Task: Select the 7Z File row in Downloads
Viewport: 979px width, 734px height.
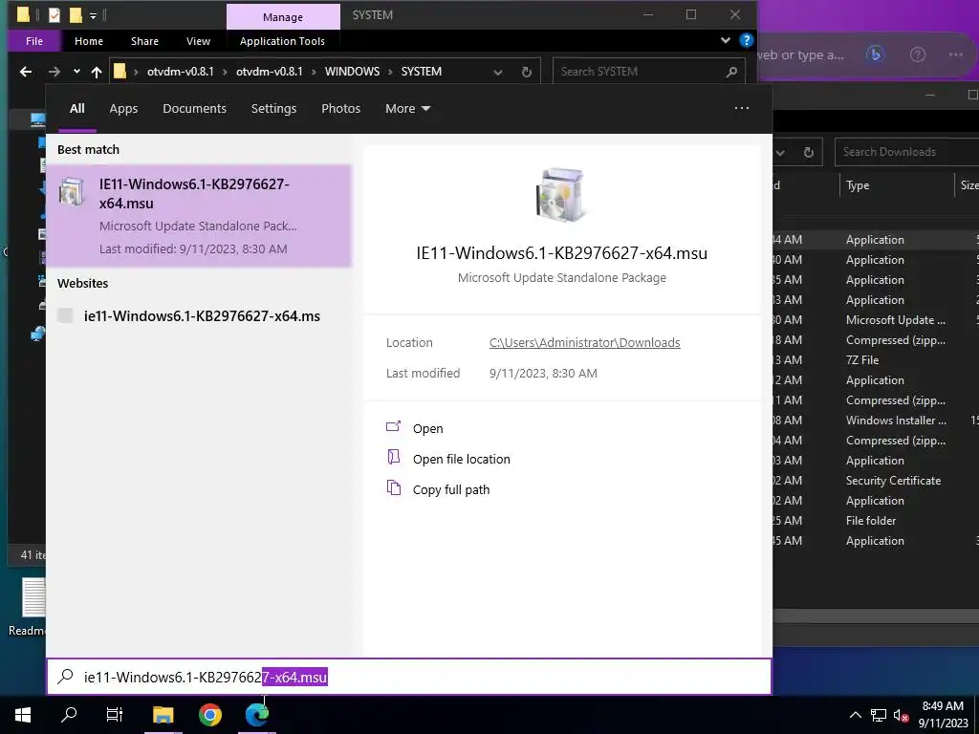Action: coord(876,360)
